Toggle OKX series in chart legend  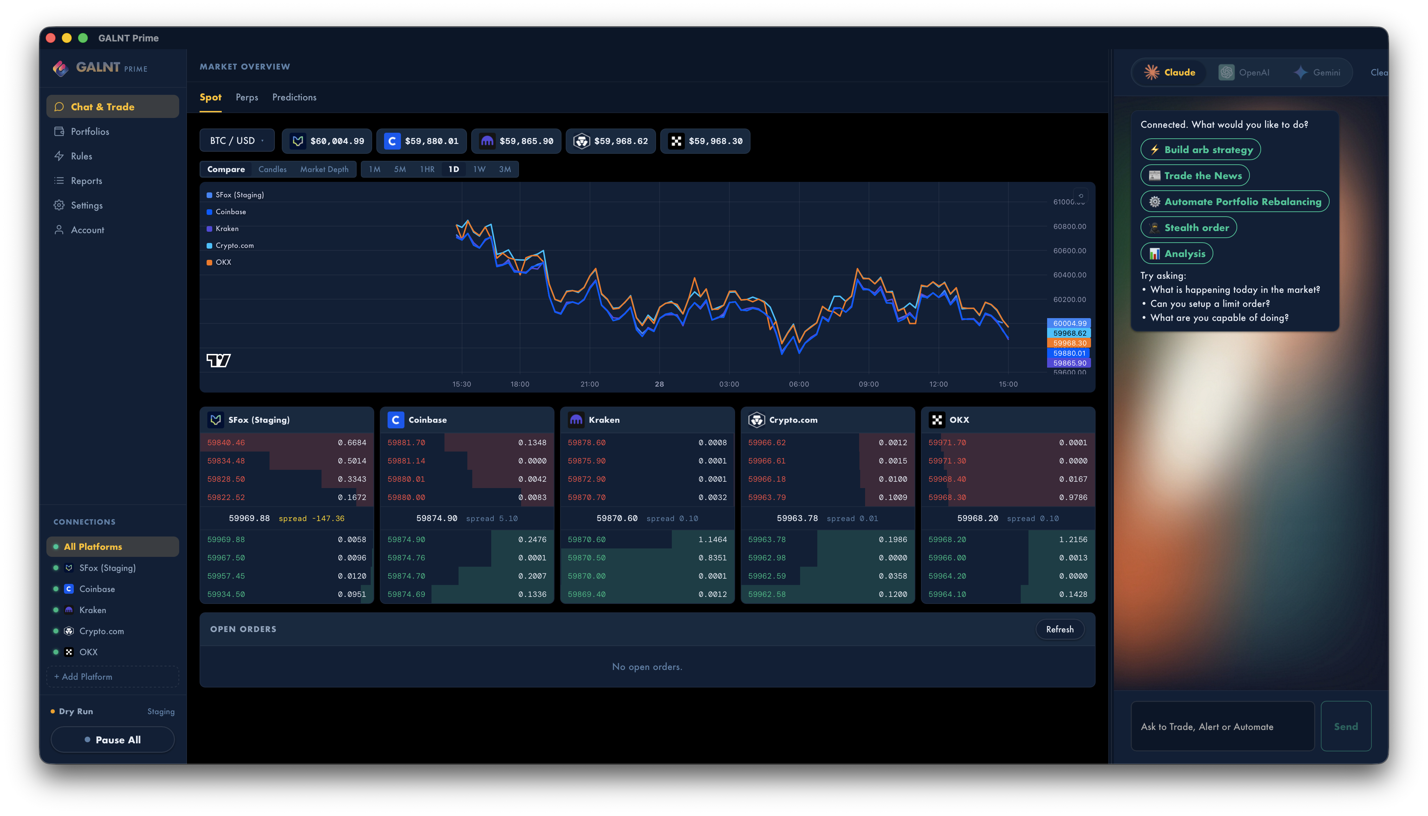pyautogui.click(x=219, y=262)
